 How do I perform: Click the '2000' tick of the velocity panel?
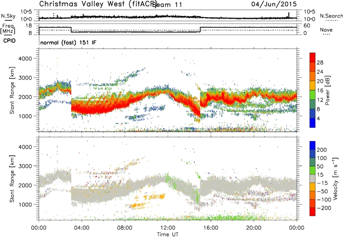click(x=25, y=185)
